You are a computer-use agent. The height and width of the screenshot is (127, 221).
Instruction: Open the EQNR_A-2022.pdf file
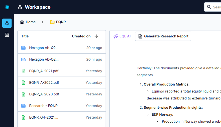point(44,83)
